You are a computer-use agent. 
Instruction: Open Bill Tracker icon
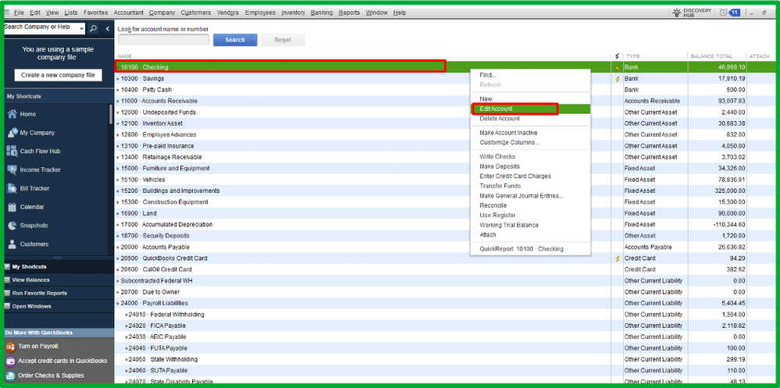point(12,188)
